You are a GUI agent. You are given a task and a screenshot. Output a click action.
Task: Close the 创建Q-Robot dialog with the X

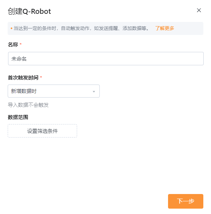click(x=199, y=10)
